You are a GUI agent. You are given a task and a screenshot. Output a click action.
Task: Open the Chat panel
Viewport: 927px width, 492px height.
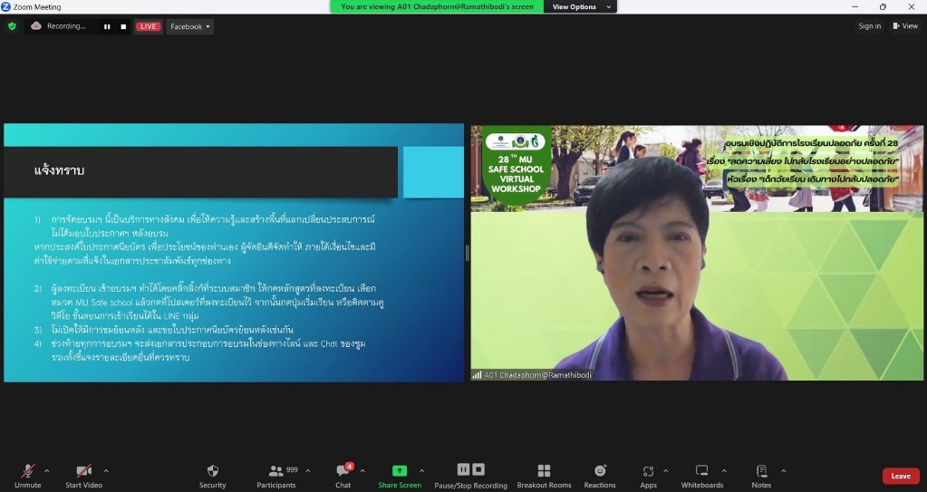click(343, 476)
